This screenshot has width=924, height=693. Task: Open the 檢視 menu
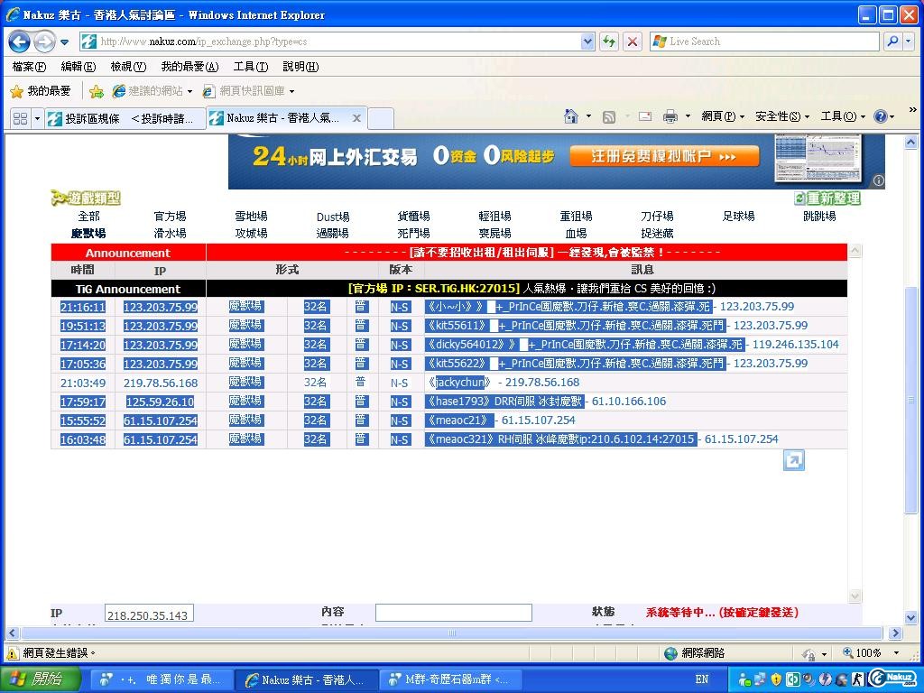(x=127, y=67)
